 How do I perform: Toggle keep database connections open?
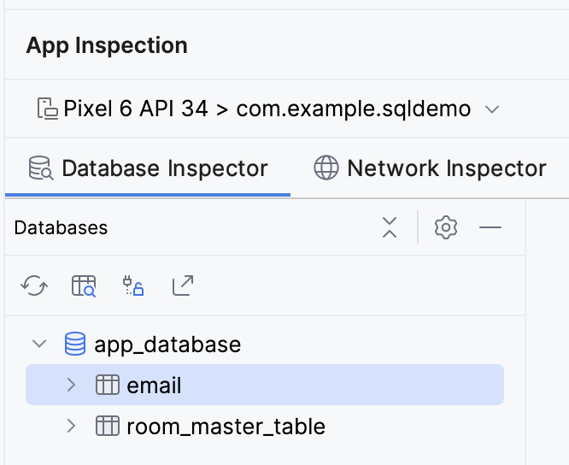click(133, 285)
